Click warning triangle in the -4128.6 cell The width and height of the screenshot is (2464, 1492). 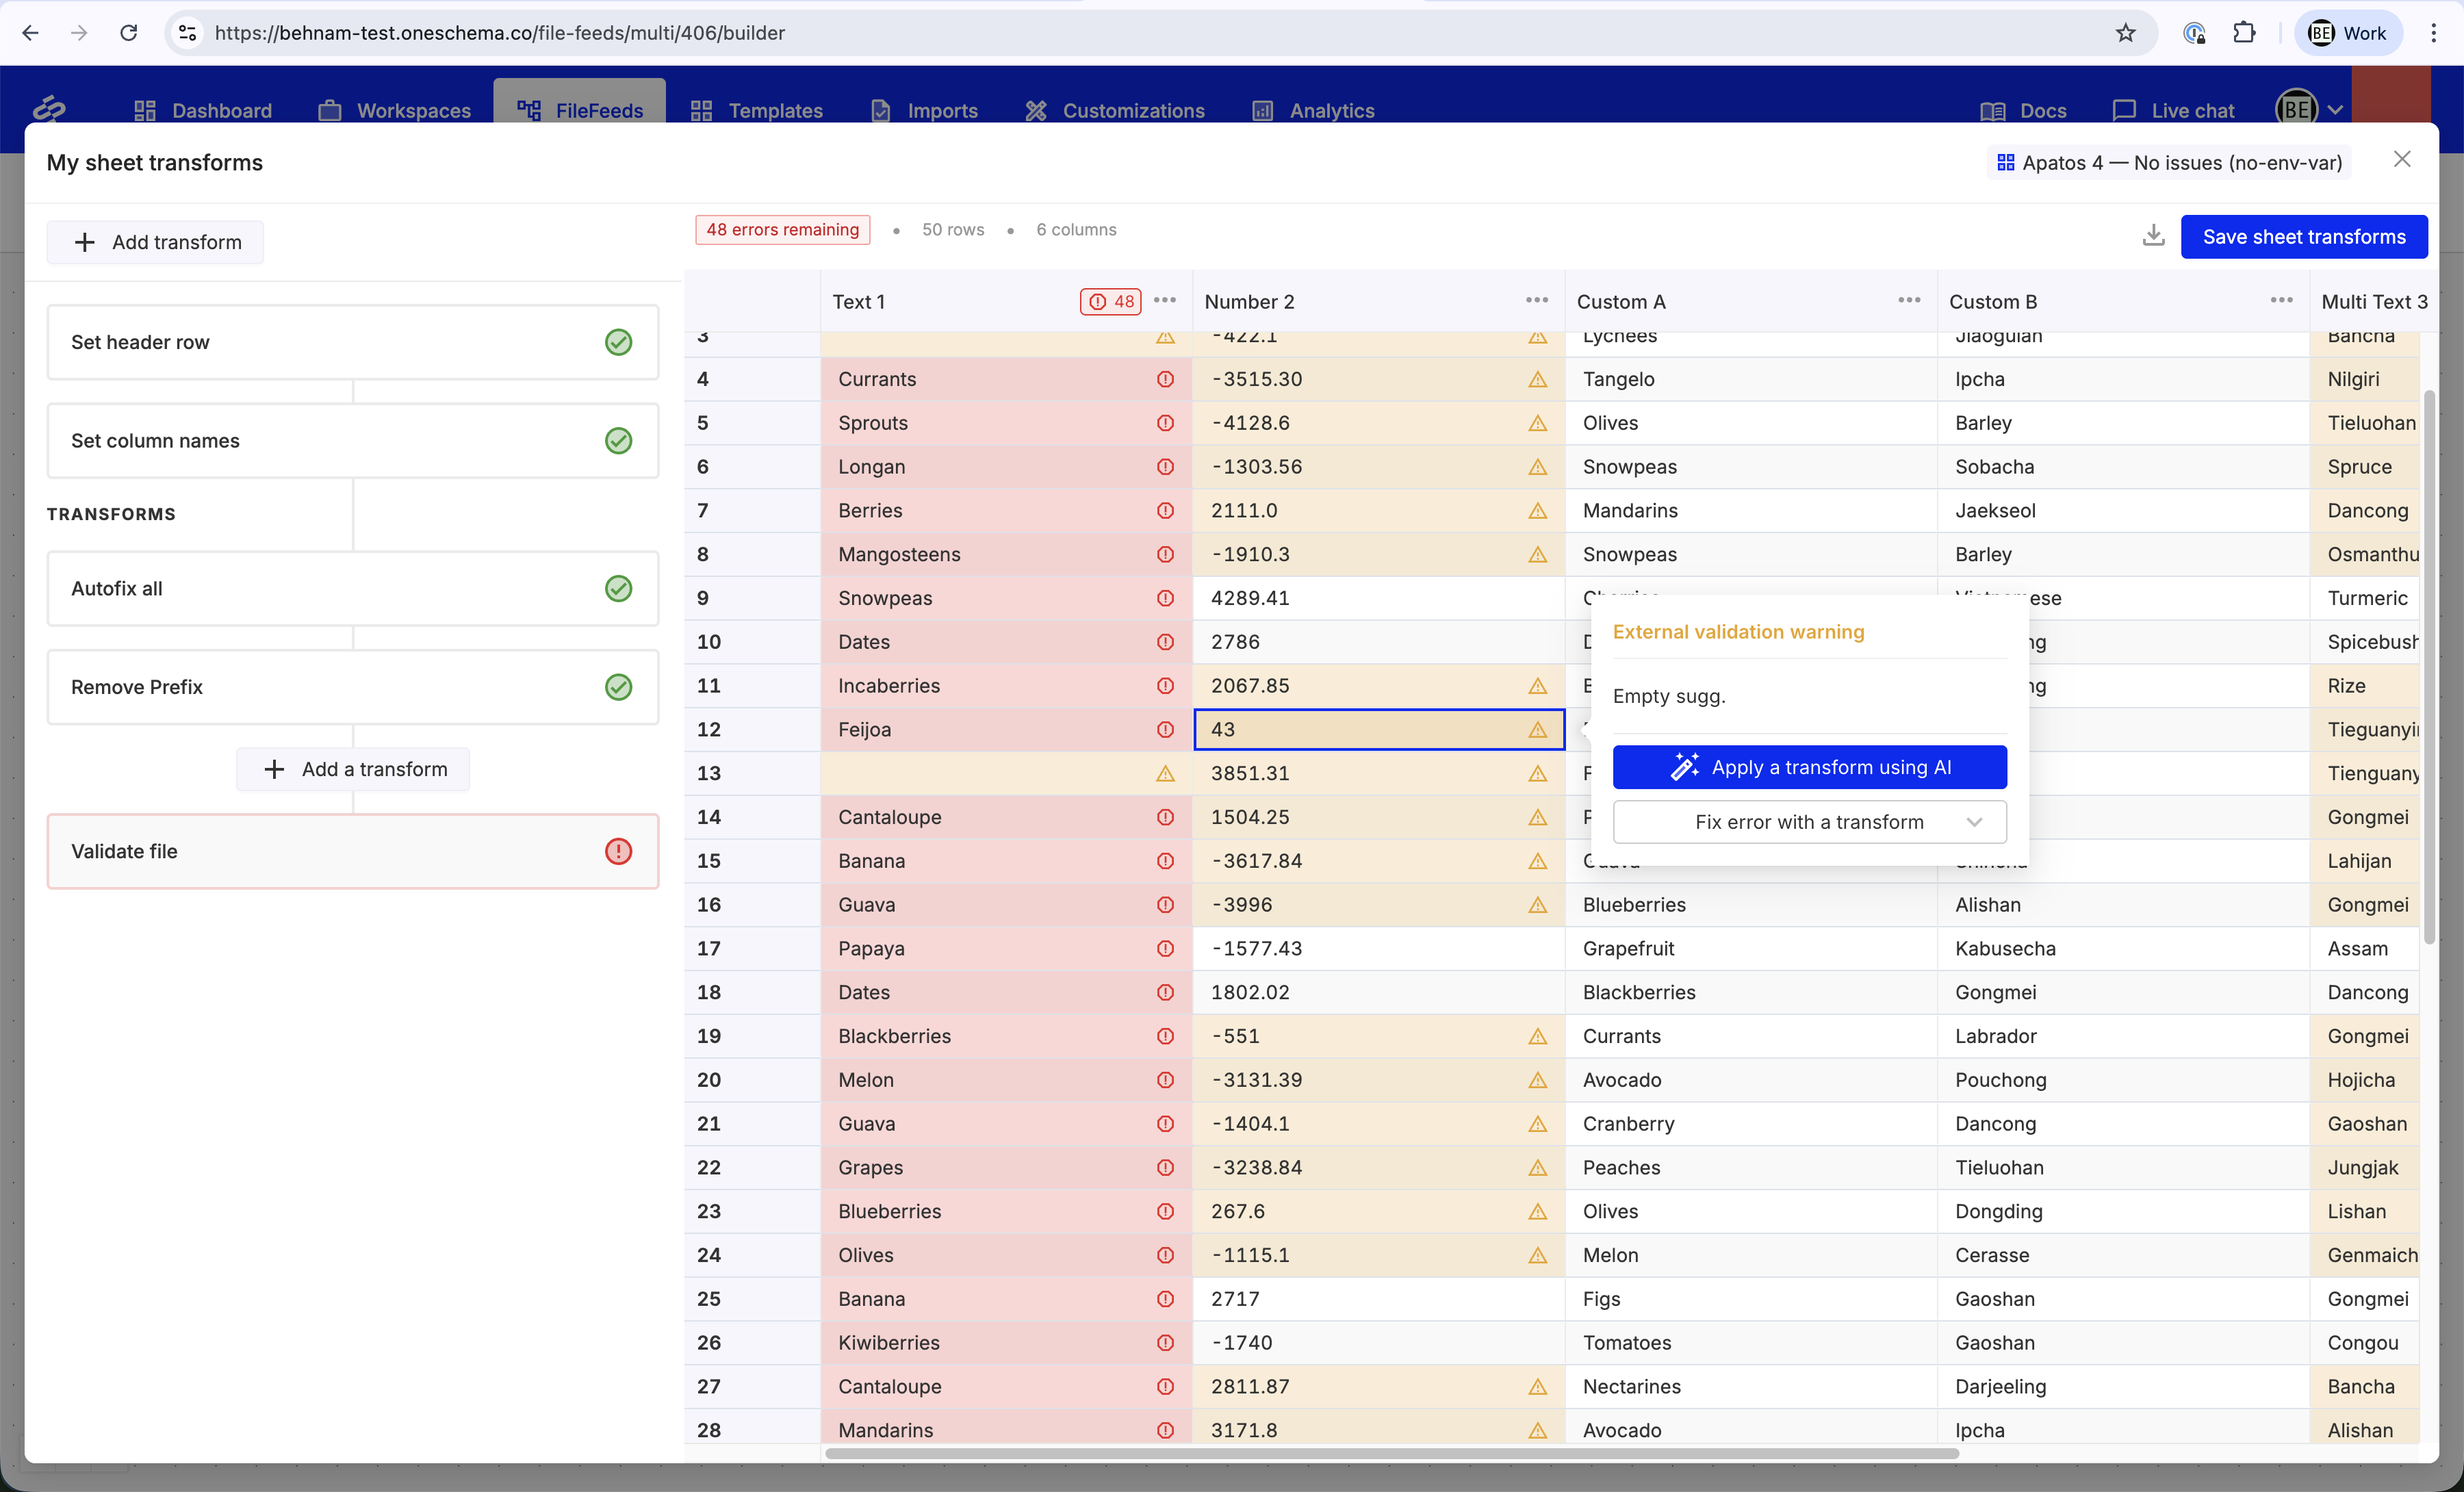[1537, 423]
